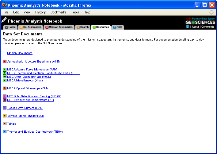Click the Comments link in header
The image size is (217, 154).
pos(208,27)
